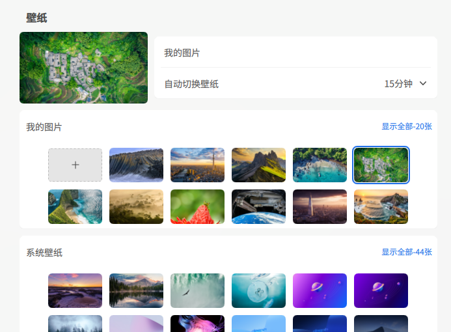The image size is (451, 332).
Task: Select the green cliff coastline wallpaper
Action: (75, 206)
